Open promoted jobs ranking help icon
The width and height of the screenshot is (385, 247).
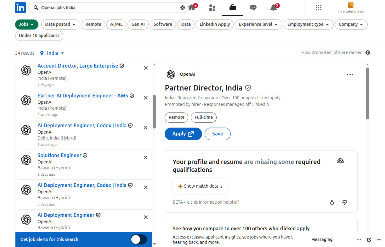click(368, 52)
